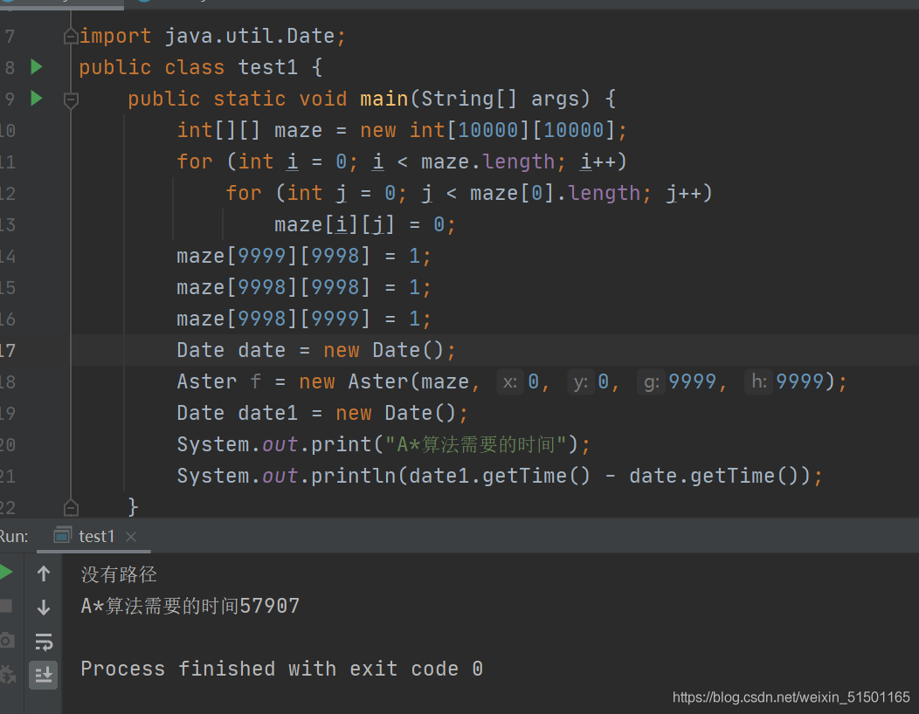Click the inner for loop with variable j
This screenshot has width=919, height=714.
(x=469, y=193)
